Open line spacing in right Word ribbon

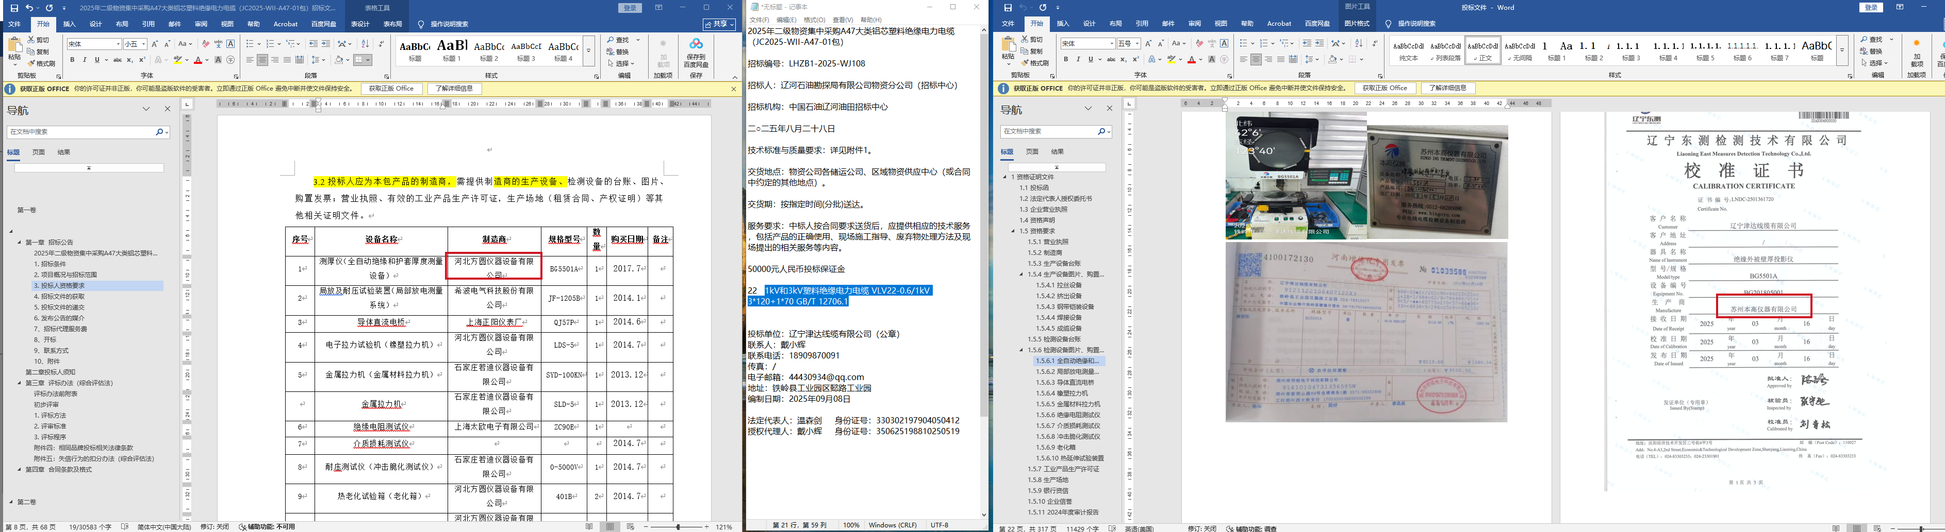click(x=1312, y=60)
